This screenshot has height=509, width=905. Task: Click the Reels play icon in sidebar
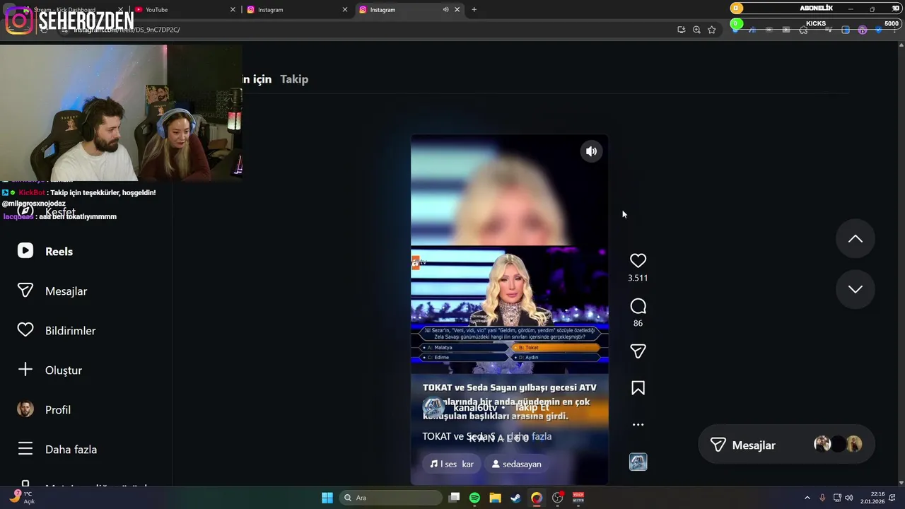(x=25, y=251)
